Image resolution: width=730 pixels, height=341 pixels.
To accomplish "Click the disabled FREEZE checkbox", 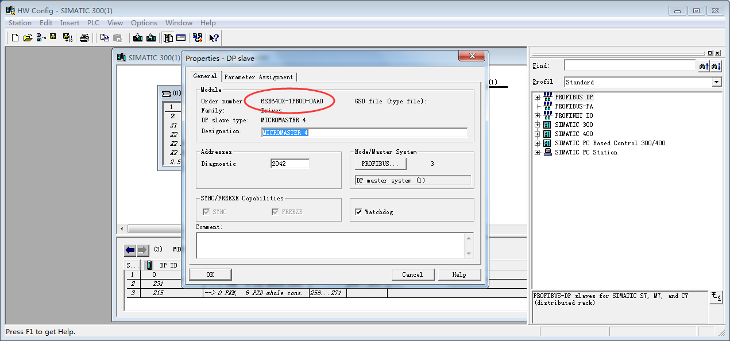I will point(275,212).
